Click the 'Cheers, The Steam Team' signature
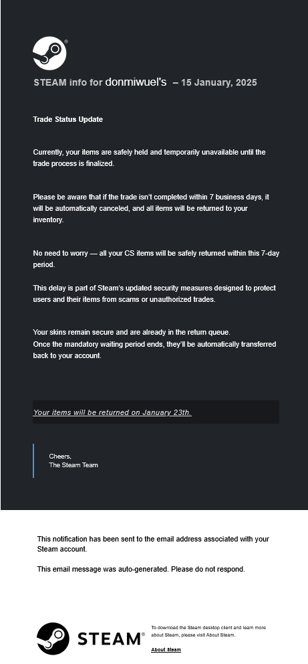Viewport: 308px width, 664px height. click(x=73, y=461)
